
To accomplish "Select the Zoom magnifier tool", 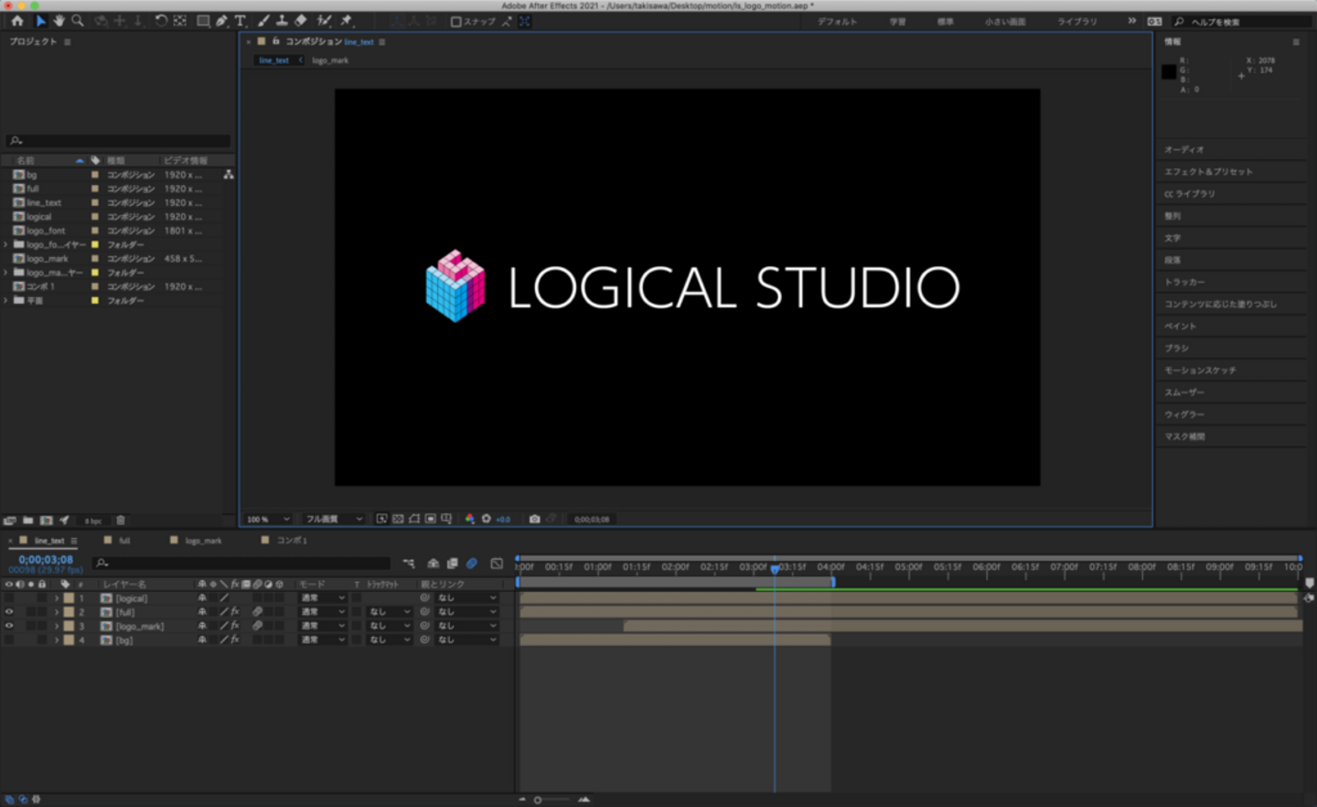I will [x=78, y=21].
